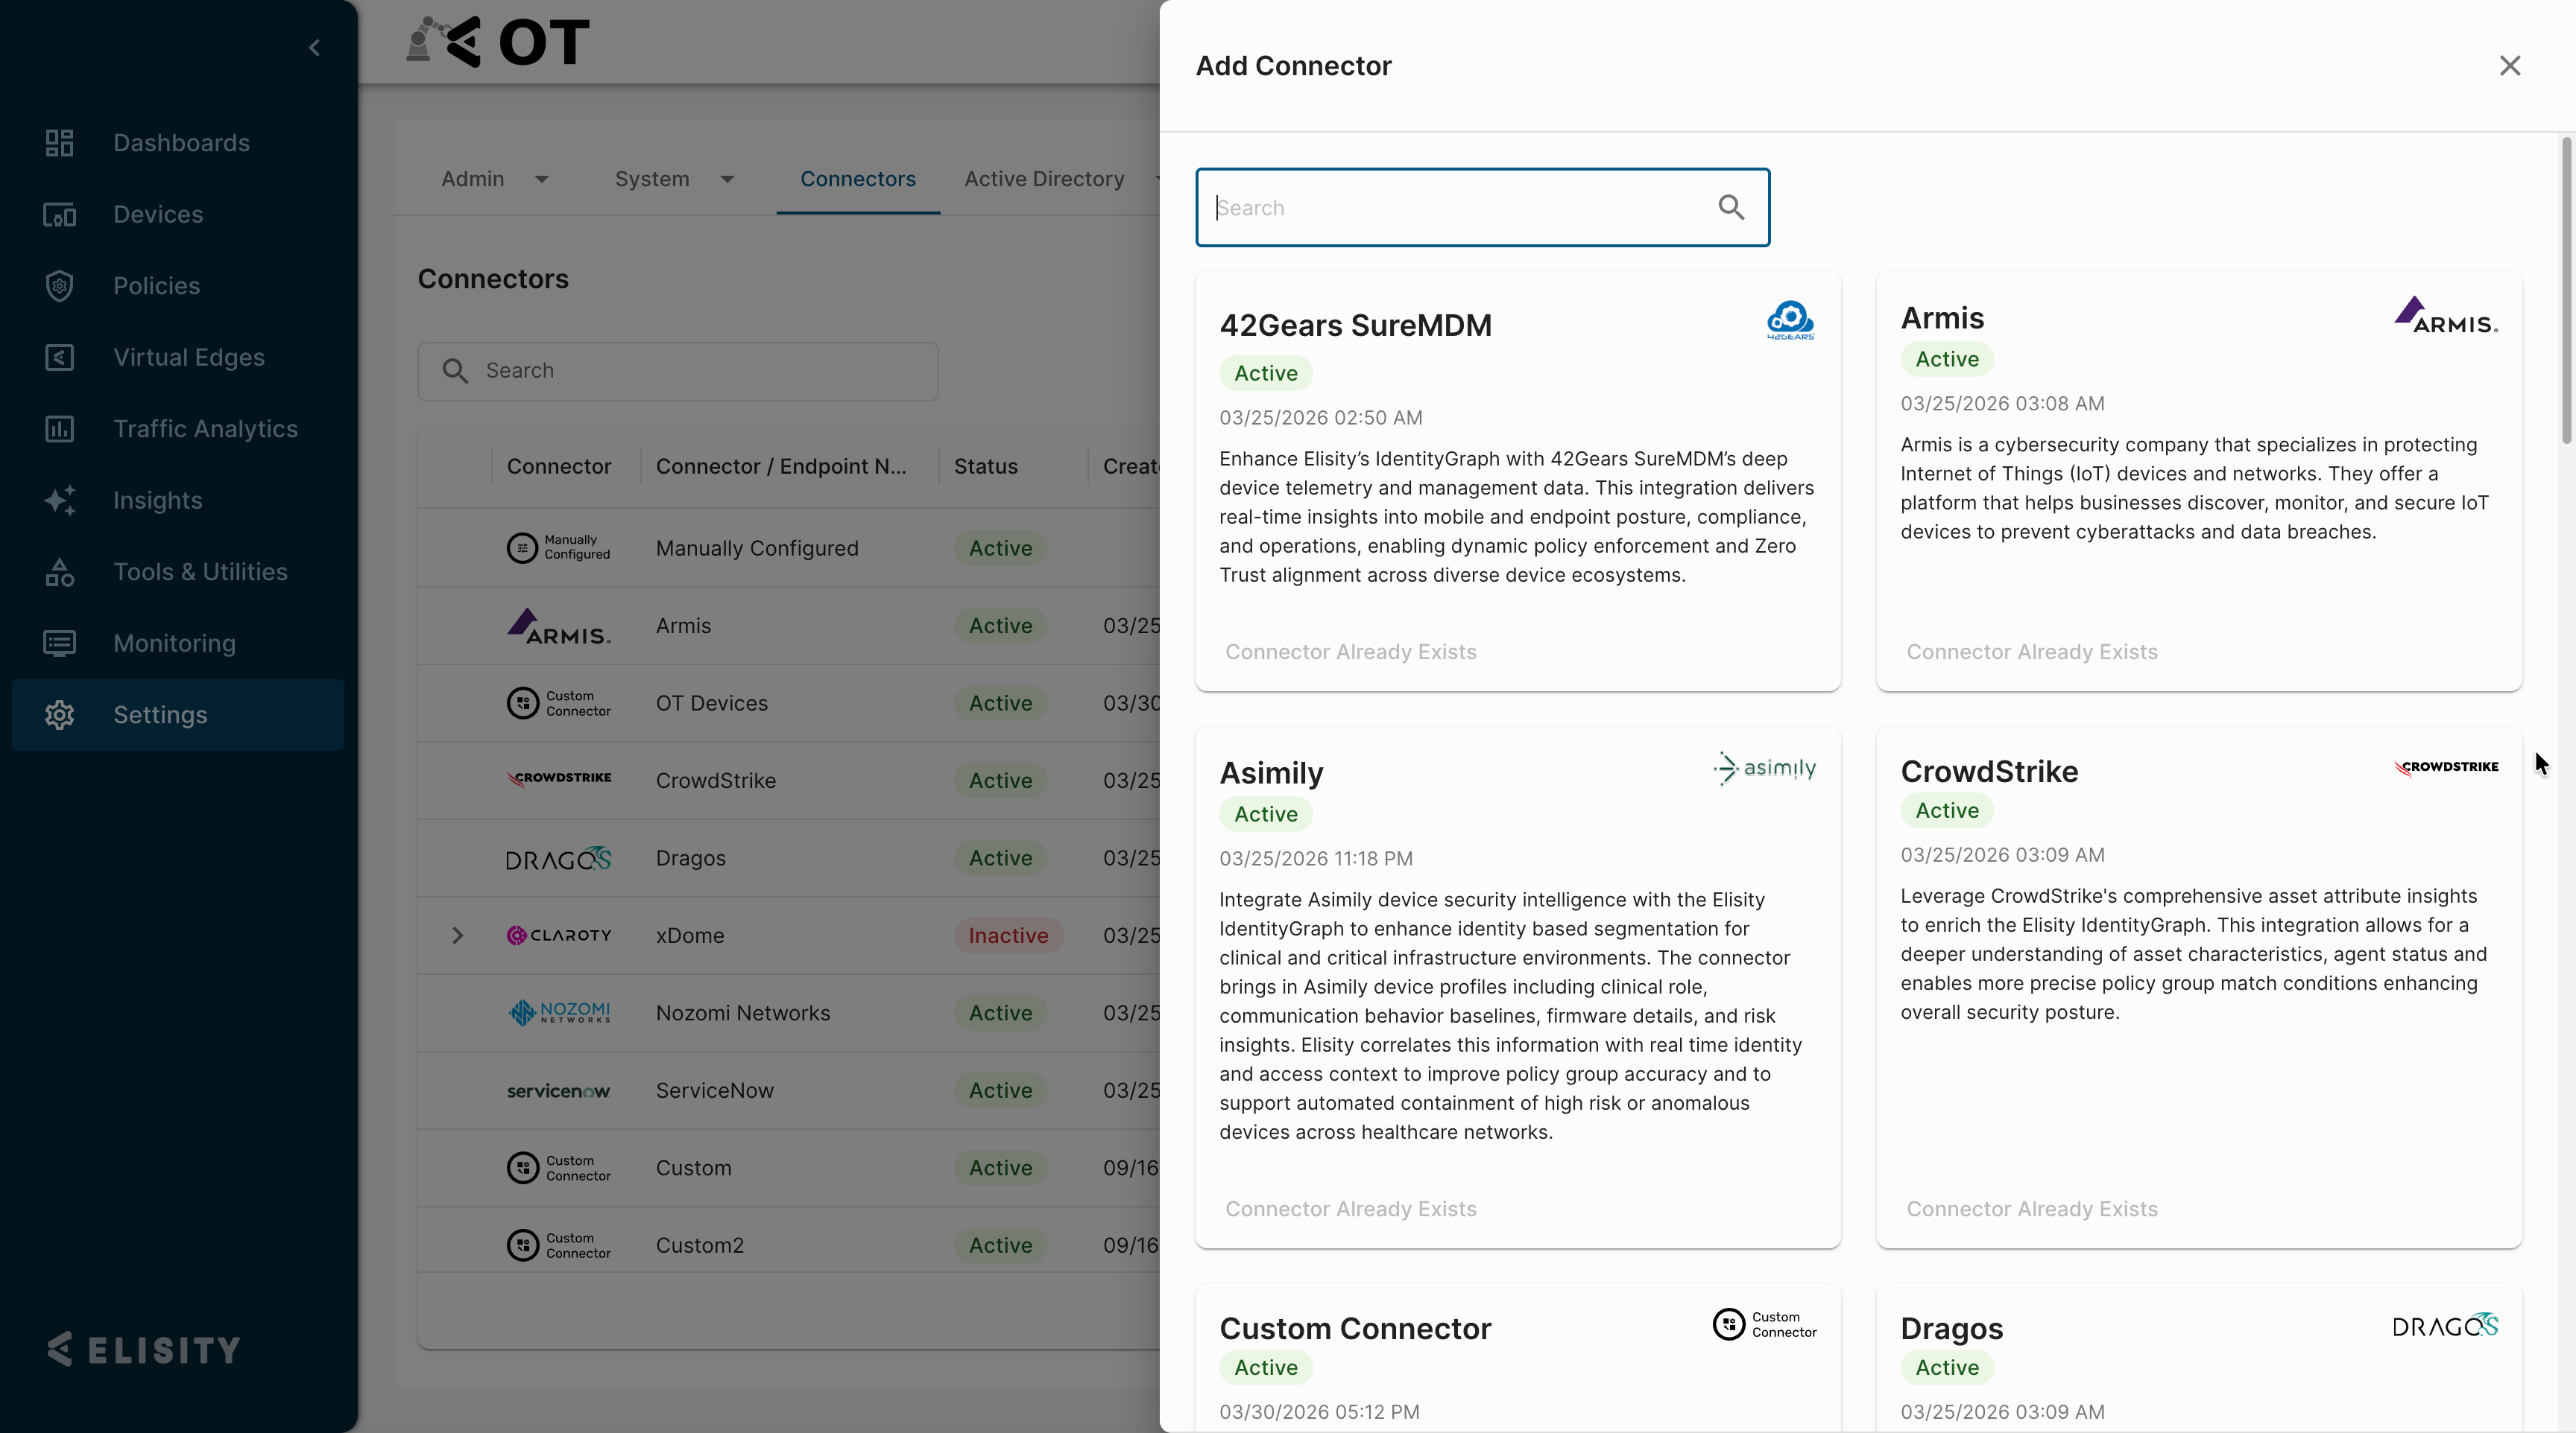
Task: Click the Armis logo in connectors table
Action: 558,626
